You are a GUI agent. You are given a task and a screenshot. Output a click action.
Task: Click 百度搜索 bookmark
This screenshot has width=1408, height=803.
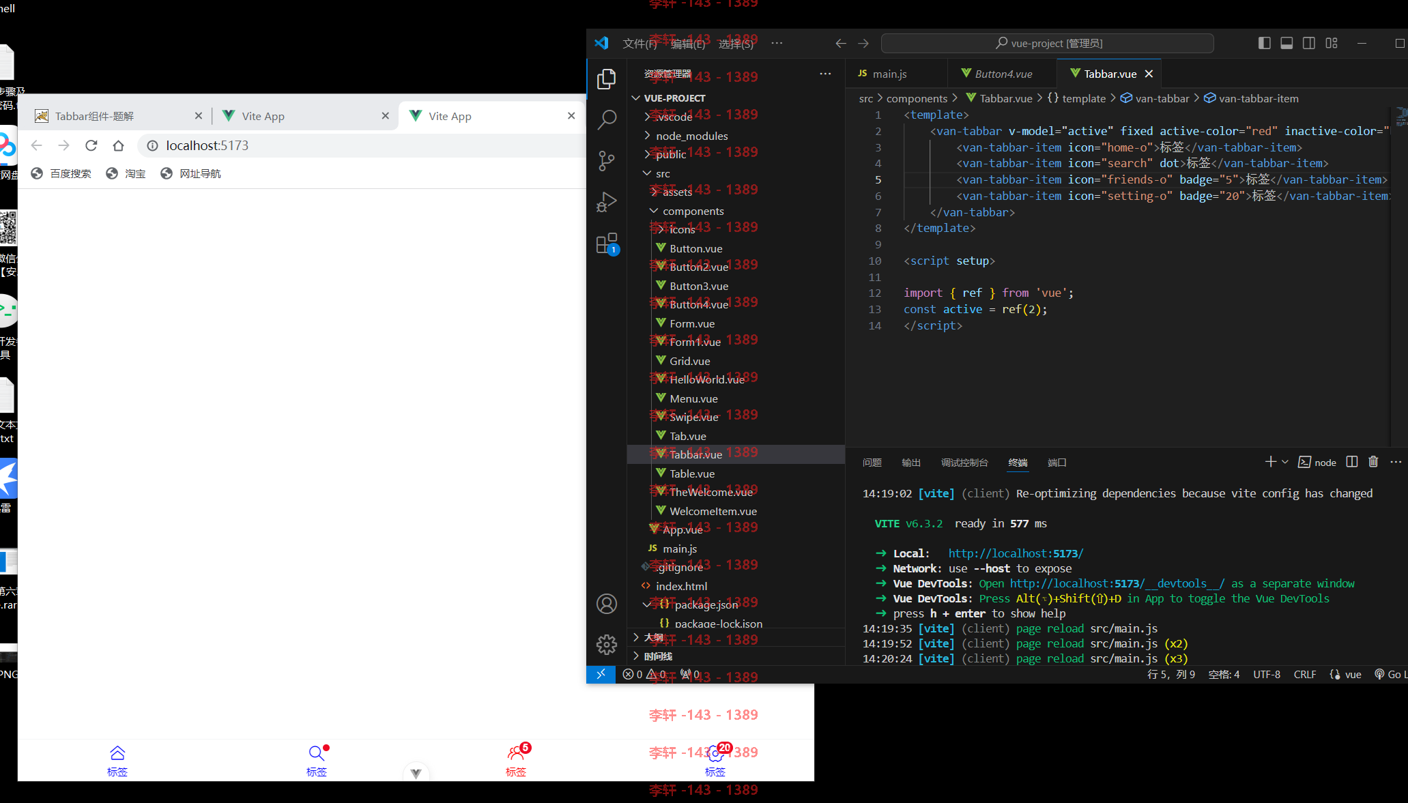tap(61, 174)
